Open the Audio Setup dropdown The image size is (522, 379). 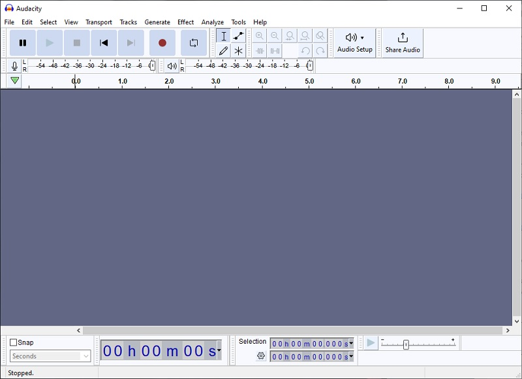pyautogui.click(x=354, y=42)
